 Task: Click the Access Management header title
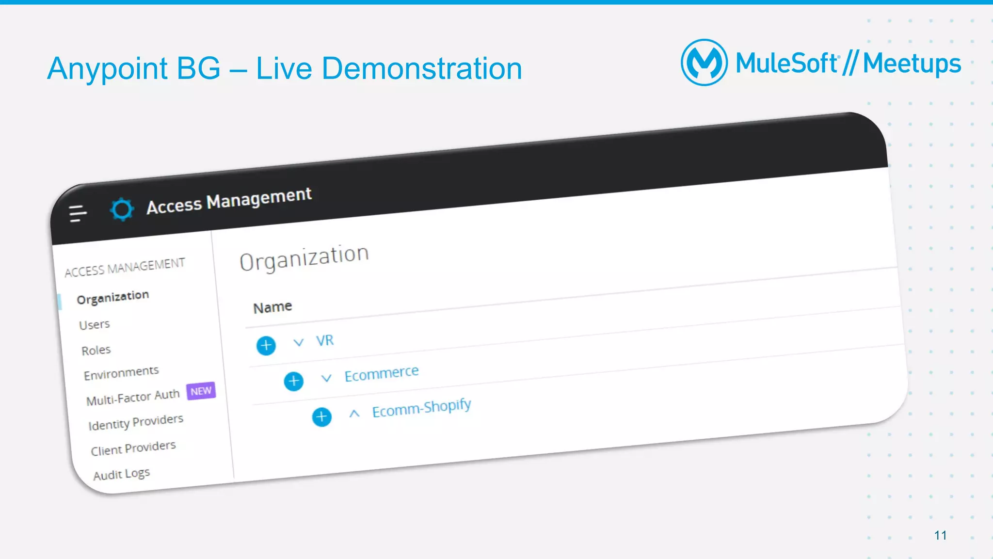pos(229,200)
